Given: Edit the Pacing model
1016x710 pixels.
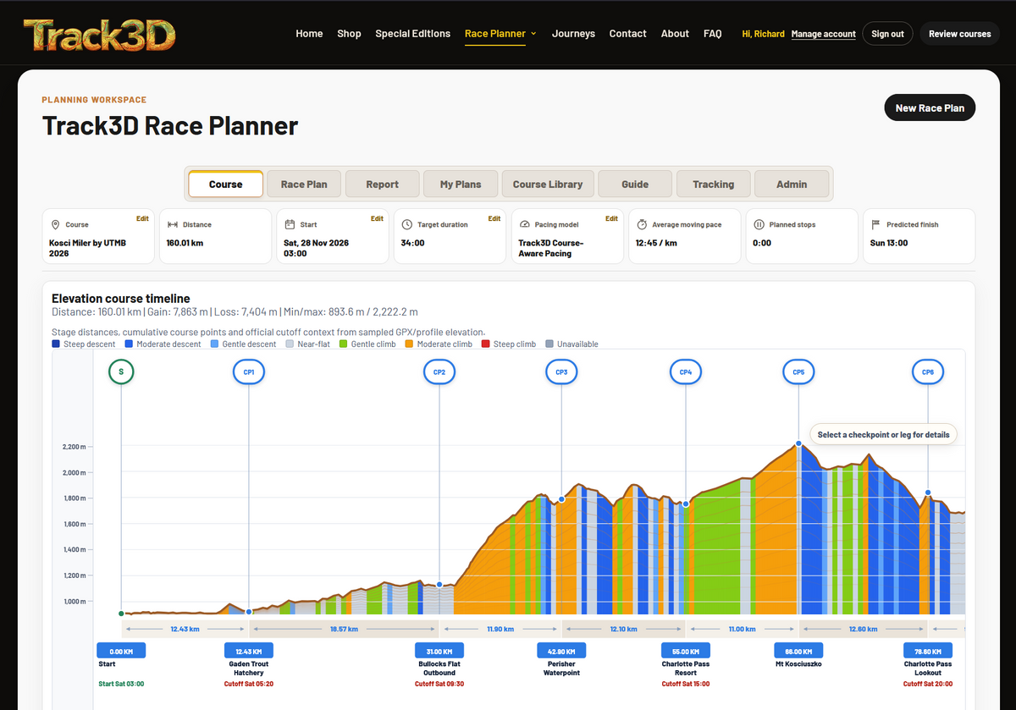Looking at the screenshot, I should [611, 218].
